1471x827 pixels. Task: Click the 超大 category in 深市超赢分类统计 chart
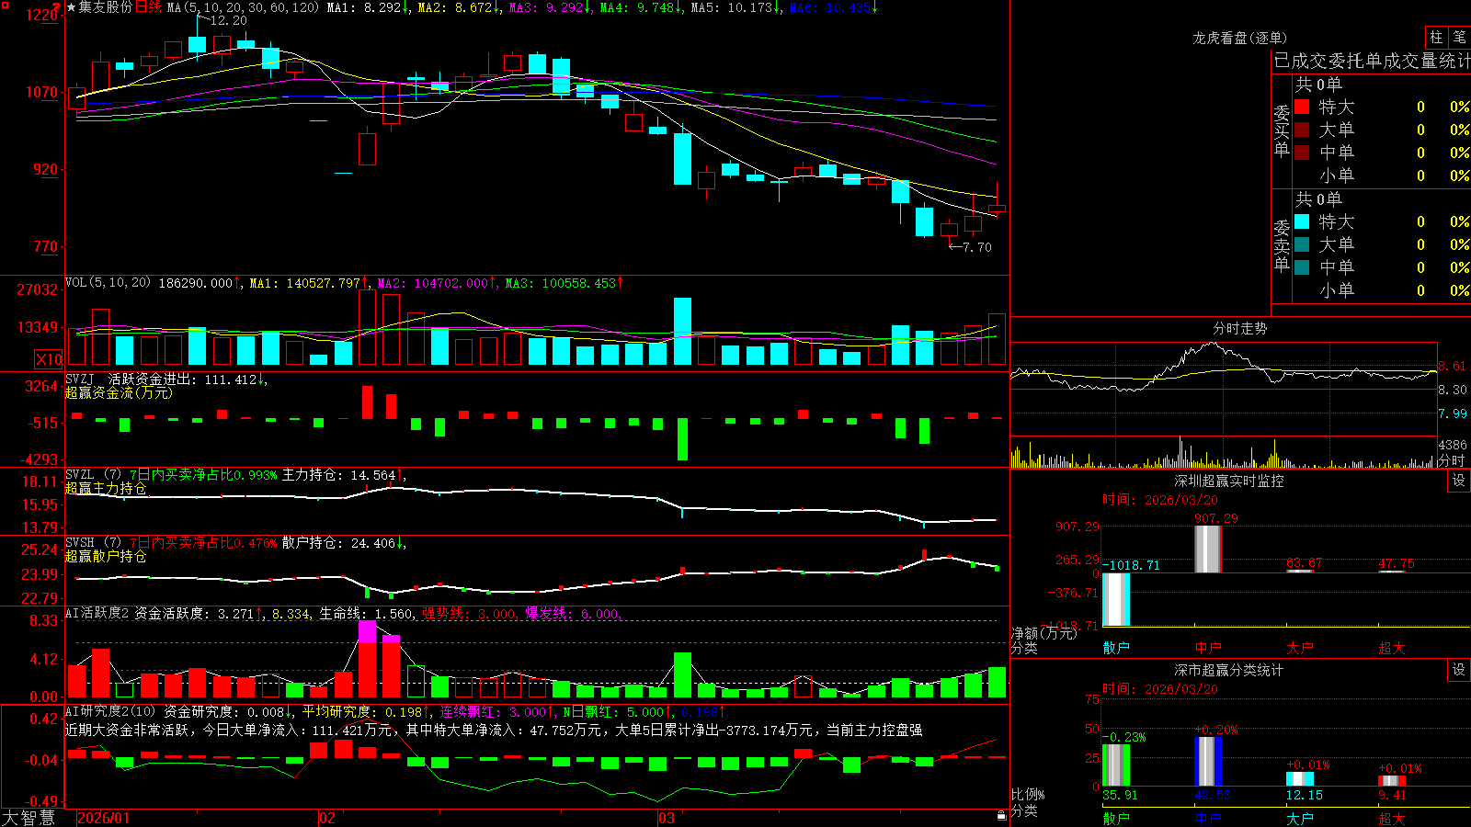coord(1392,818)
